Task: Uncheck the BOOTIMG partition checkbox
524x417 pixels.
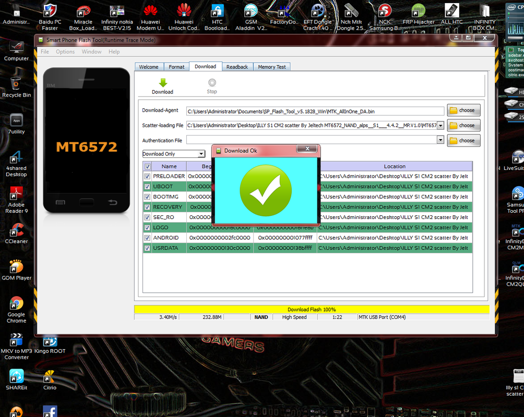Action: pos(147,197)
